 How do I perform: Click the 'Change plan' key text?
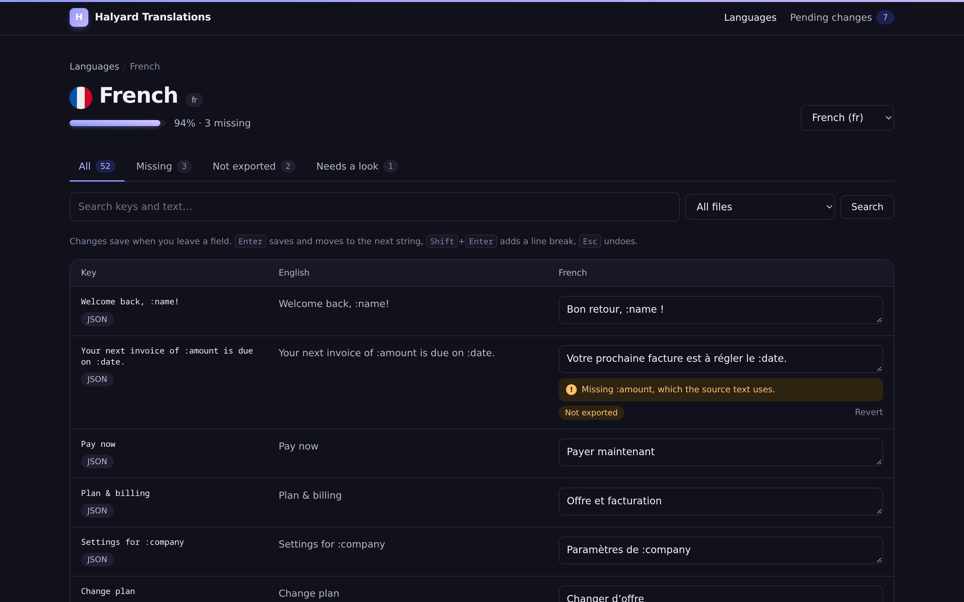coord(108,591)
